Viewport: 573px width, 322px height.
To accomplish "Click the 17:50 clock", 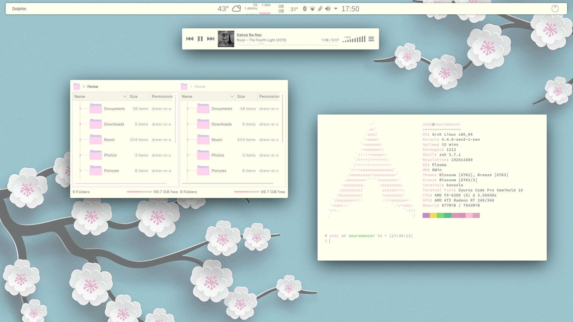I will tap(350, 9).
